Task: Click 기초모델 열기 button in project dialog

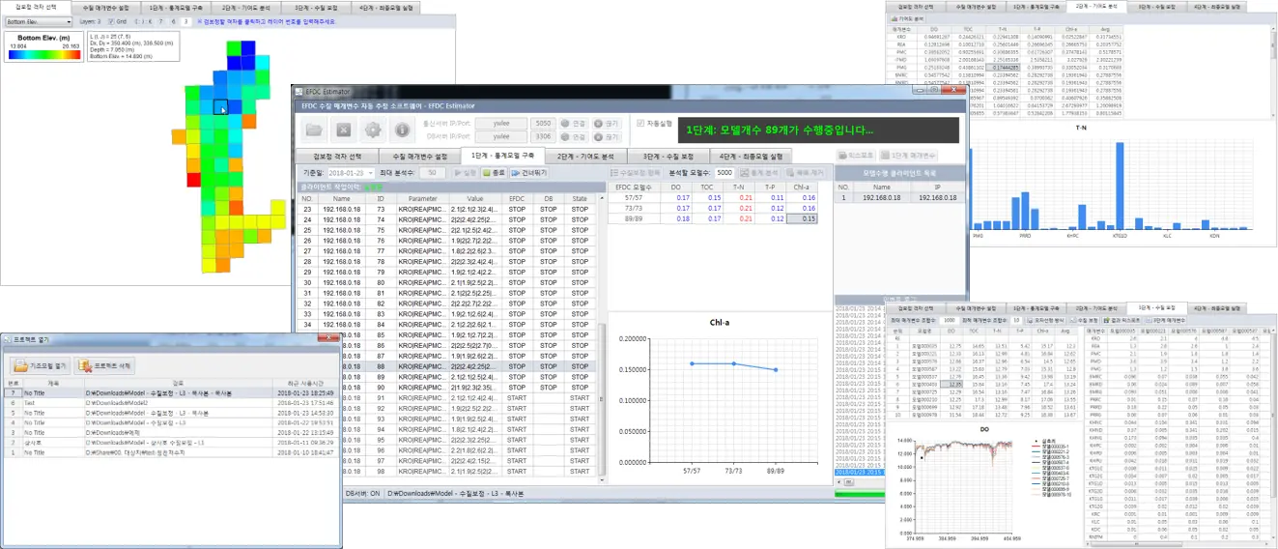Action: pos(41,367)
